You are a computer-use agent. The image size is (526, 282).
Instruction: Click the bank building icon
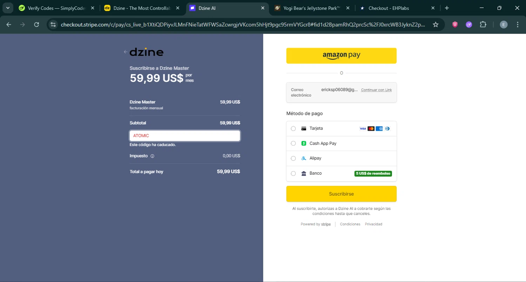tap(304, 173)
